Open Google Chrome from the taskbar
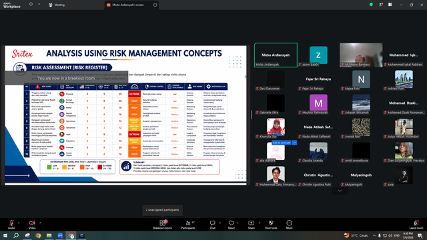 point(38,235)
